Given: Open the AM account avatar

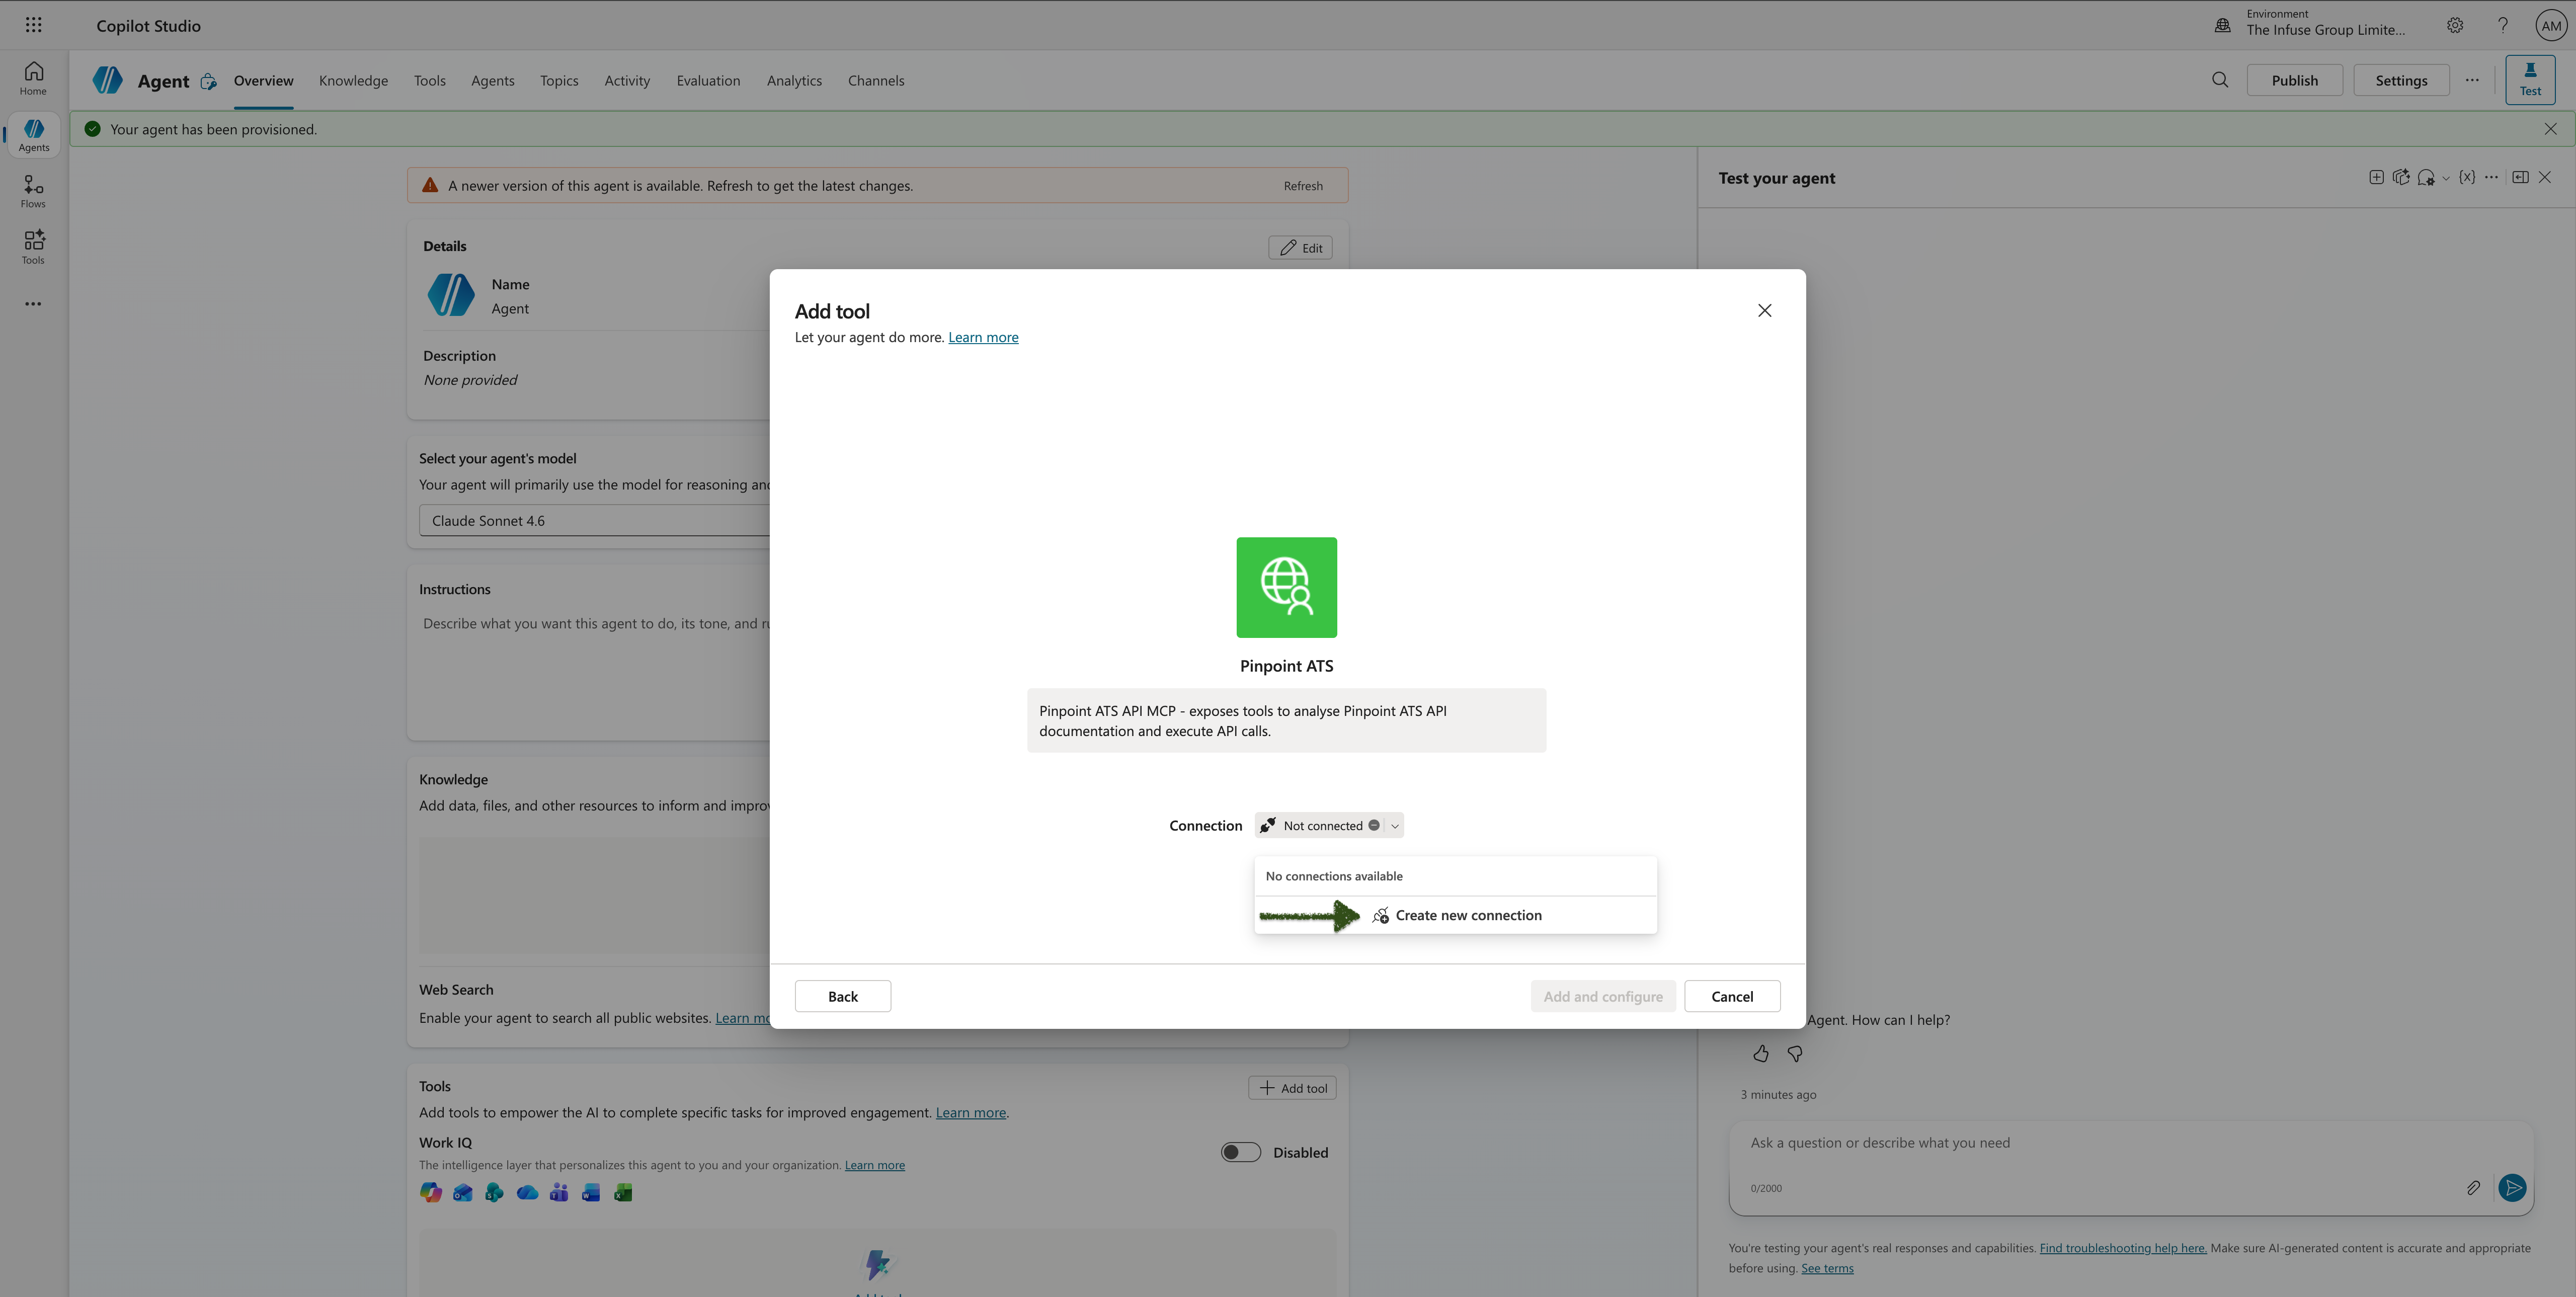Looking at the screenshot, I should [x=2551, y=26].
